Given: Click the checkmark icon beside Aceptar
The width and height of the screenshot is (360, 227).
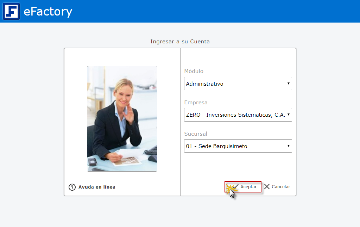Looking at the screenshot, I should 236,186.
